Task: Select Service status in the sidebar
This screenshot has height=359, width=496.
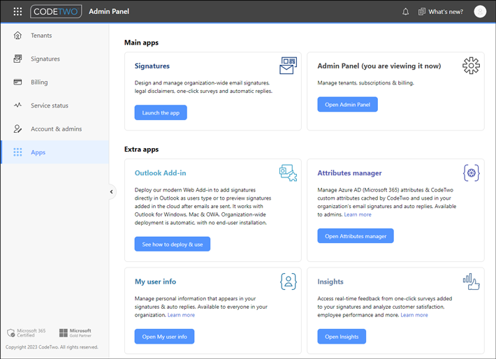Action: 55,105
